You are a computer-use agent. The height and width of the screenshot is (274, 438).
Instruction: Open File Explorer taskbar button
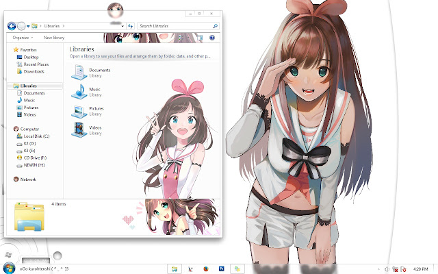coord(175,269)
